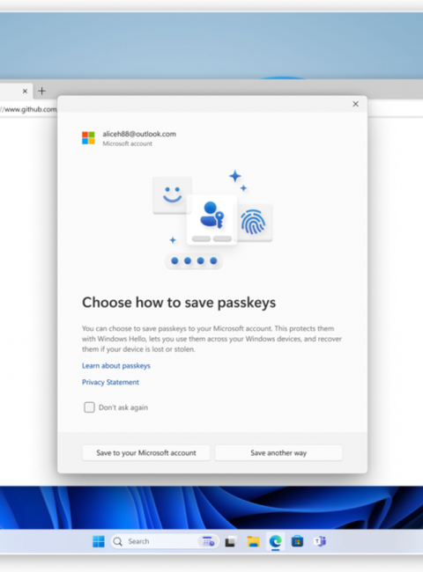Close the passkeys dialog

355,104
